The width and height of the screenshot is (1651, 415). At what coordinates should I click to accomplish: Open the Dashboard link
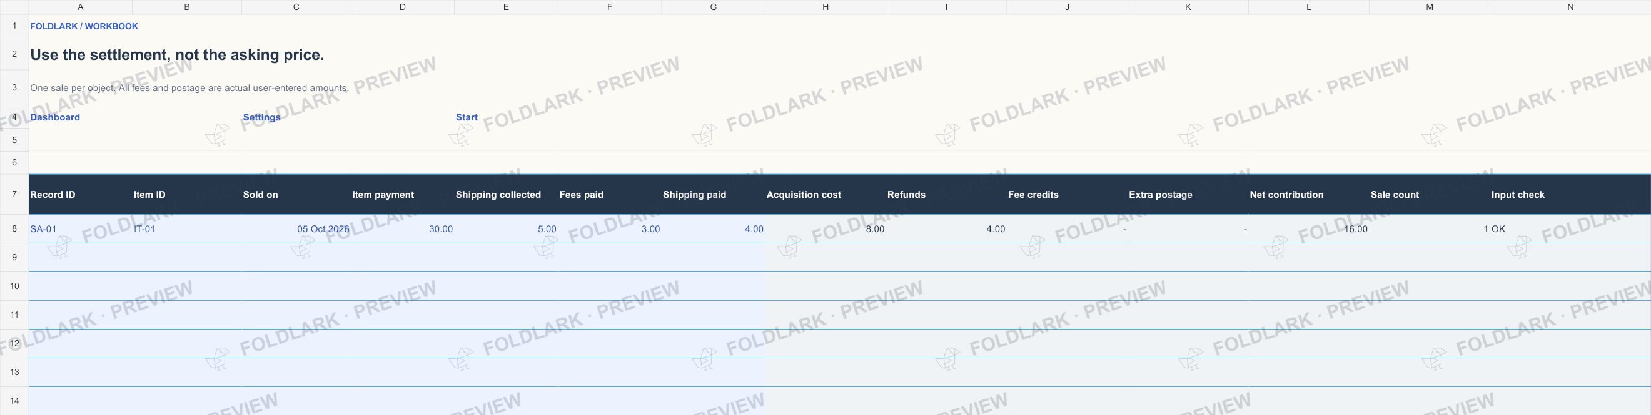click(x=55, y=117)
